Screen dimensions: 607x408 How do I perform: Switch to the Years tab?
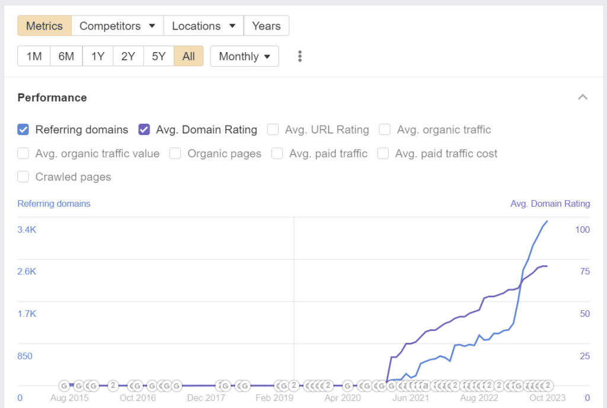point(266,26)
